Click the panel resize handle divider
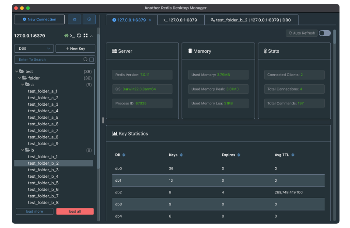 [x=103, y=121]
